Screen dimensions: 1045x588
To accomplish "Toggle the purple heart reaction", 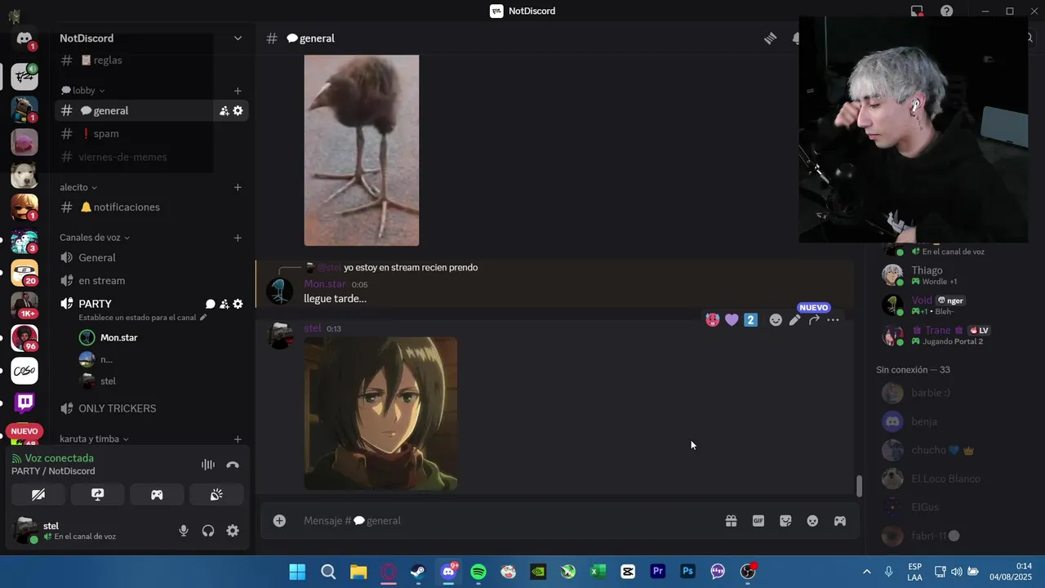I will (x=731, y=320).
